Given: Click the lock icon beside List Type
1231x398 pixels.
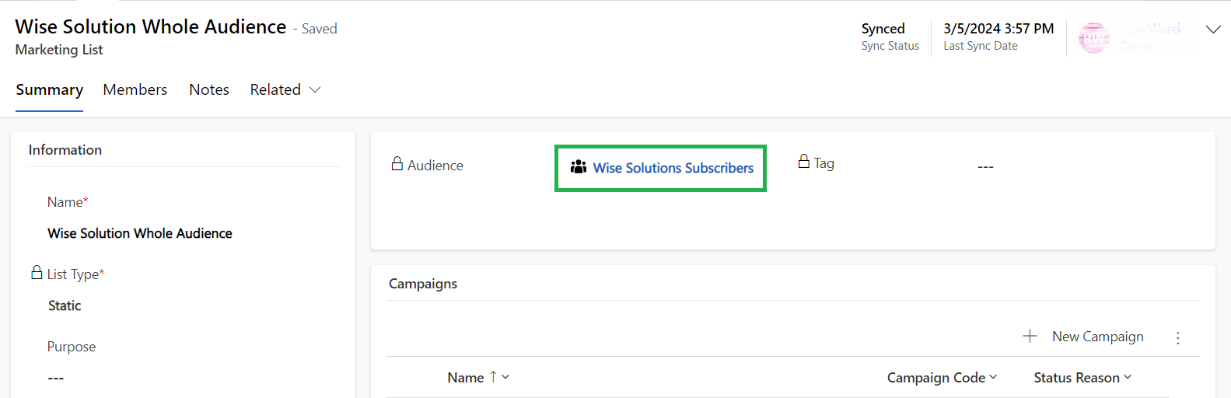Looking at the screenshot, I should 37,273.
